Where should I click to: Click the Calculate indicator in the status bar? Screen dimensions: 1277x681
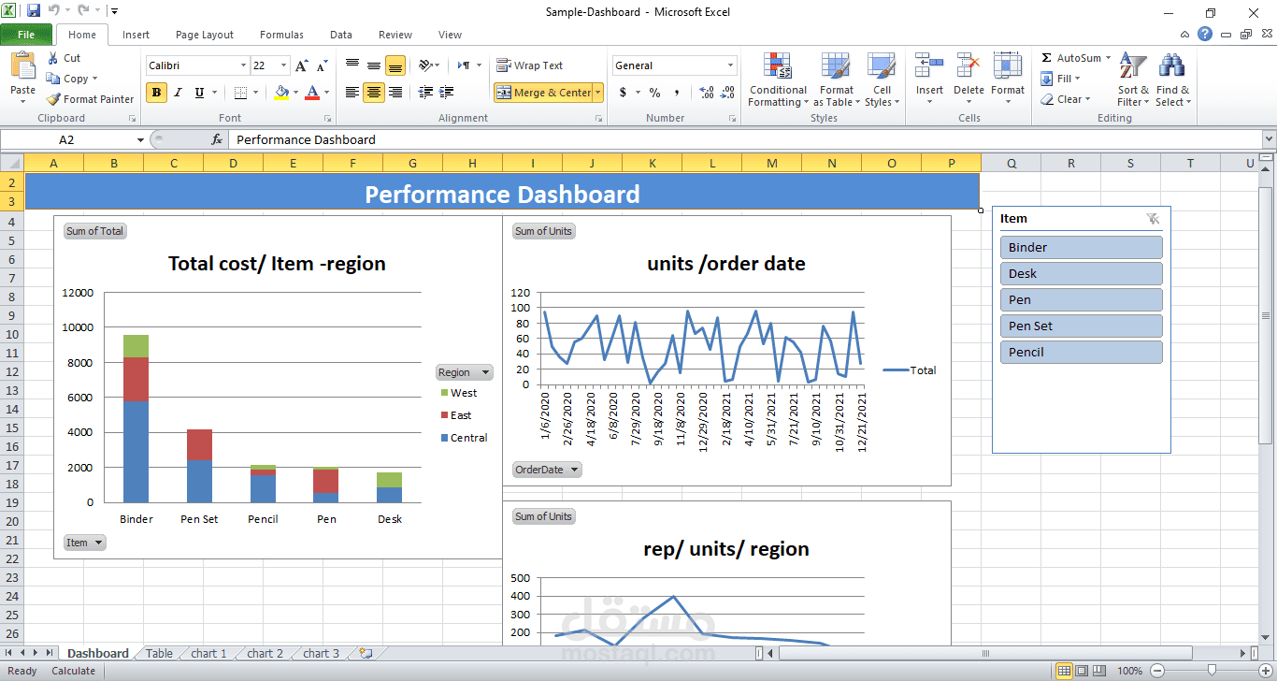[74, 671]
